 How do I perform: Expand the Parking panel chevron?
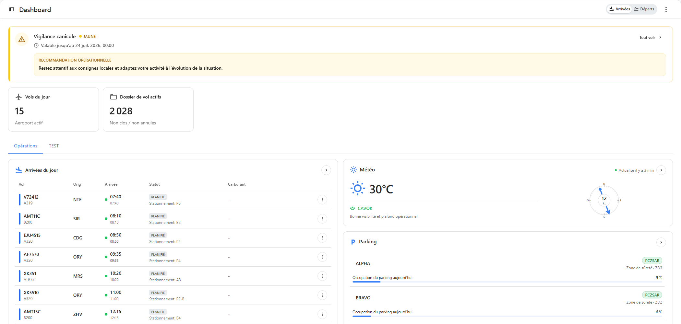pyautogui.click(x=661, y=242)
